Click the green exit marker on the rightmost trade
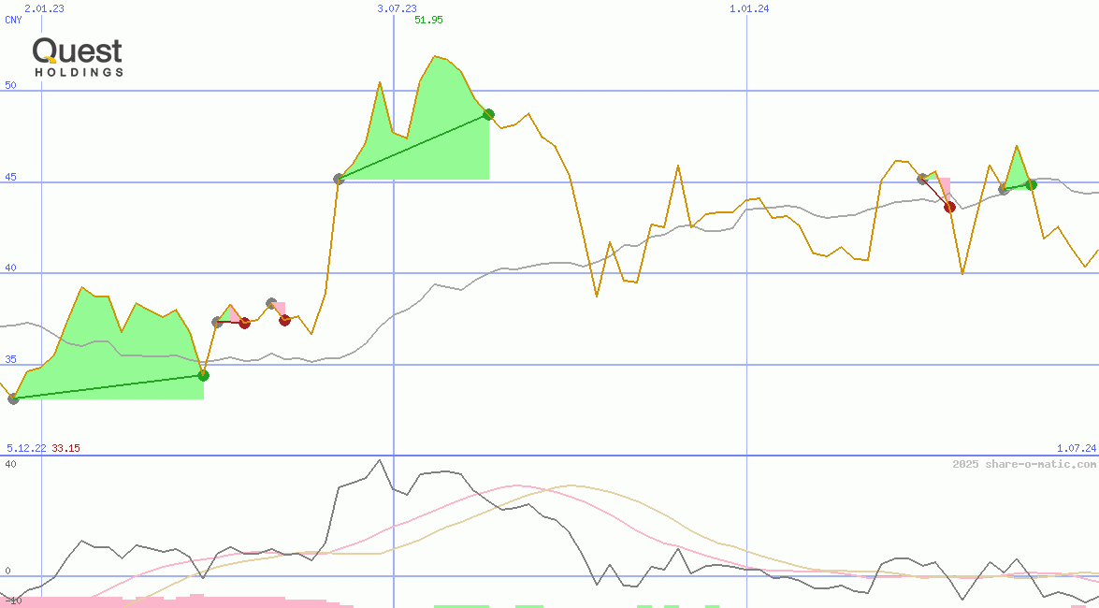This screenshot has width=1099, height=608. (x=1031, y=184)
